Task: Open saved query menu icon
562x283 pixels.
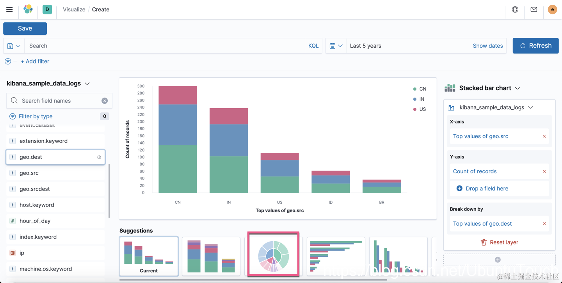Action: point(14,46)
